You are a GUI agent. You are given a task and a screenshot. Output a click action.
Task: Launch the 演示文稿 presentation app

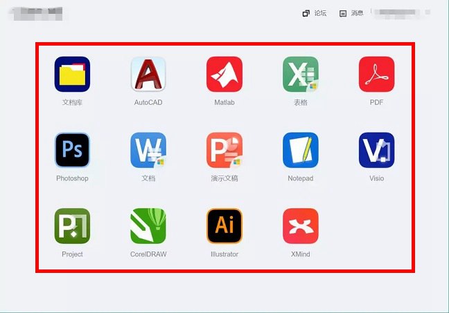[x=224, y=150]
